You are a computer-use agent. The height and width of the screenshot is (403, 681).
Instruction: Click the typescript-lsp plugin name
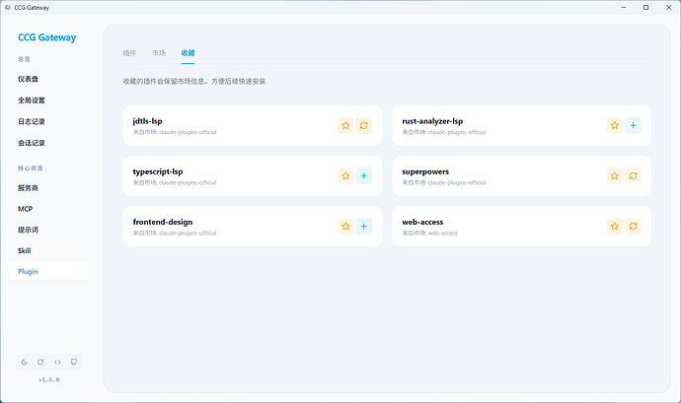[x=158, y=171]
